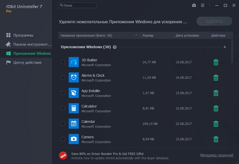The width and height of the screenshot is (239, 164).
Task: Open the Менеджер лицензий link
Action: 217,155
